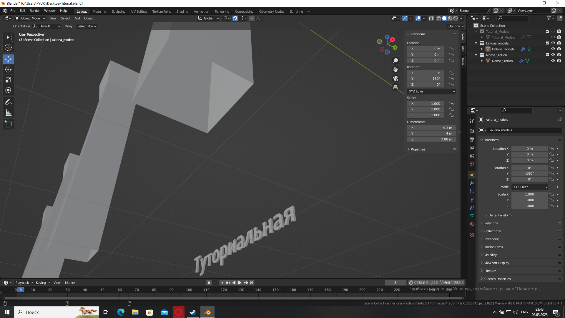This screenshot has width=565, height=318.
Task: Open the Render menu
Action: tap(34, 11)
